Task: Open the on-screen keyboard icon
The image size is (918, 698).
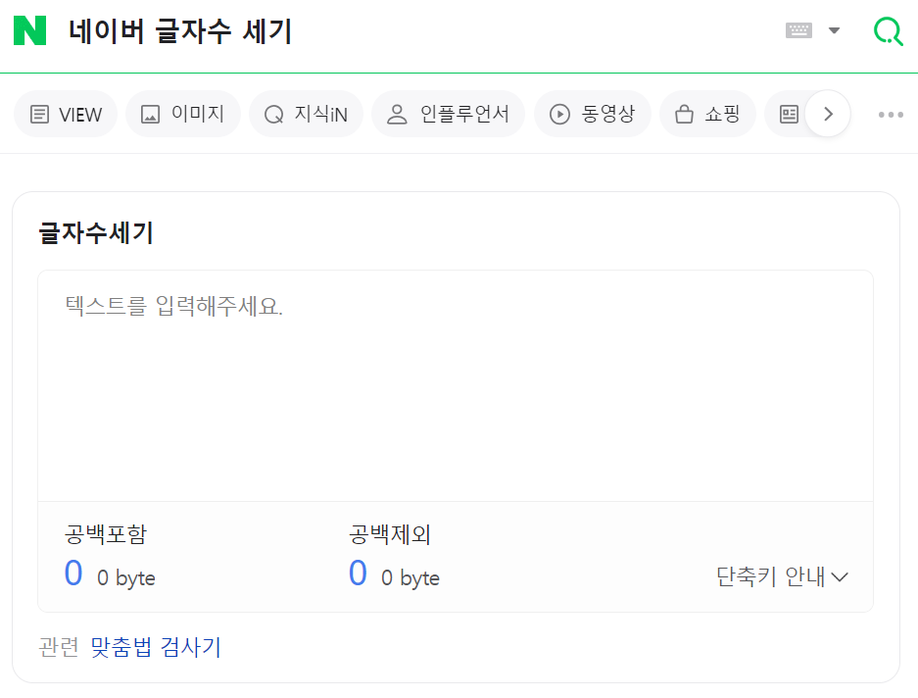Action: tap(798, 30)
